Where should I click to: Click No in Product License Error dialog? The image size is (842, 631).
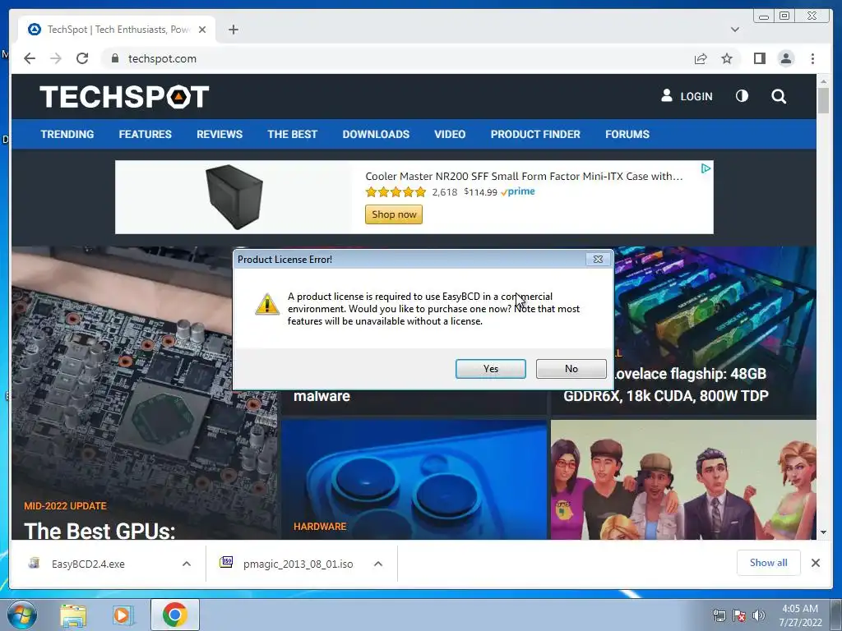tap(571, 369)
